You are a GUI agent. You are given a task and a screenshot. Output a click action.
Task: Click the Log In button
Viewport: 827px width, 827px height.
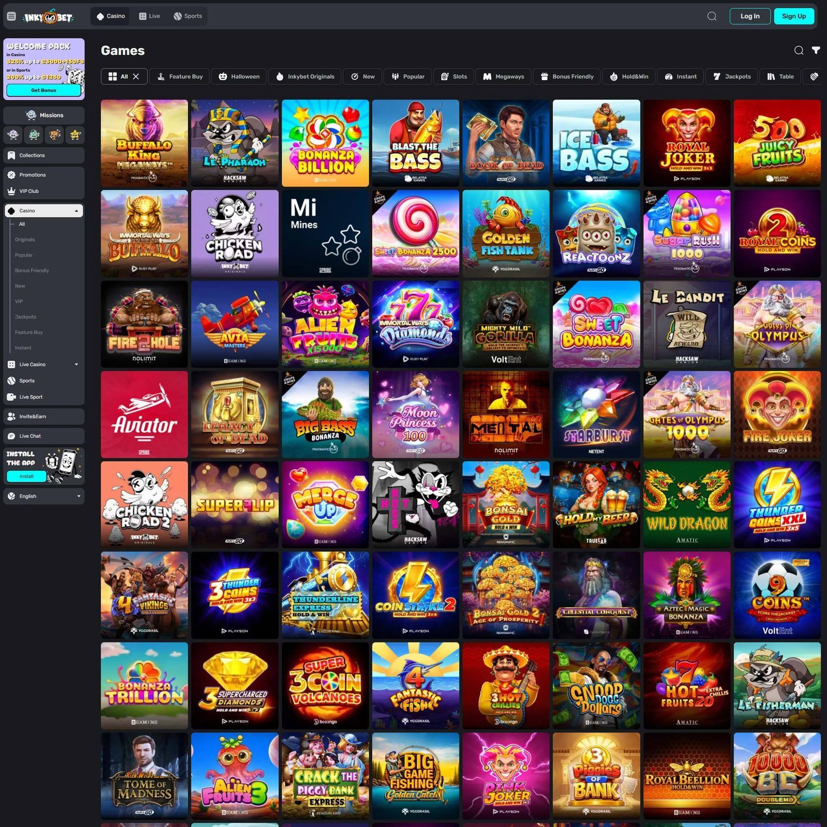(750, 16)
